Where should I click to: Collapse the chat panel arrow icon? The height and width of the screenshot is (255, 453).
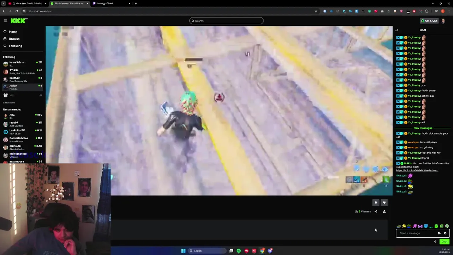[396, 30]
